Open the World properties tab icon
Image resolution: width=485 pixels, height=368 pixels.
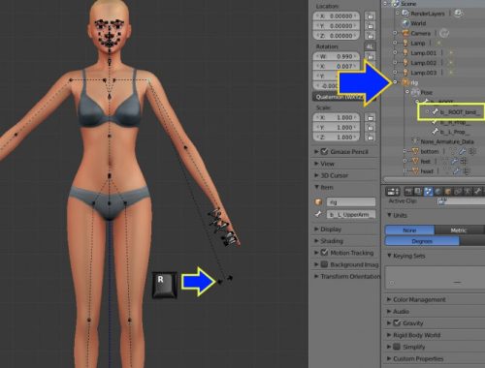coord(438,192)
